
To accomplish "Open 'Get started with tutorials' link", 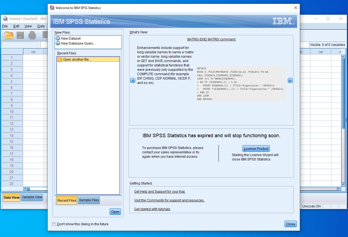I will (x=152, y=209).
